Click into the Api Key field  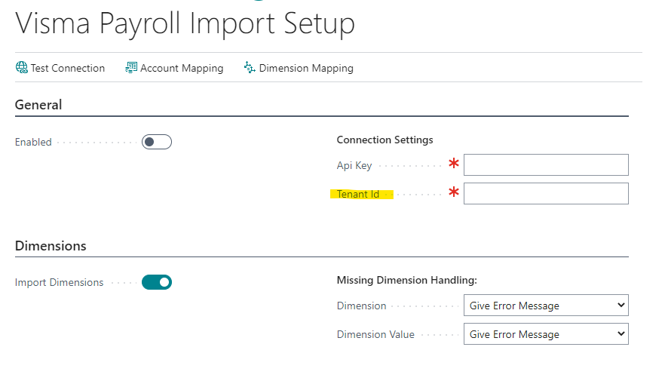[546, 164]
